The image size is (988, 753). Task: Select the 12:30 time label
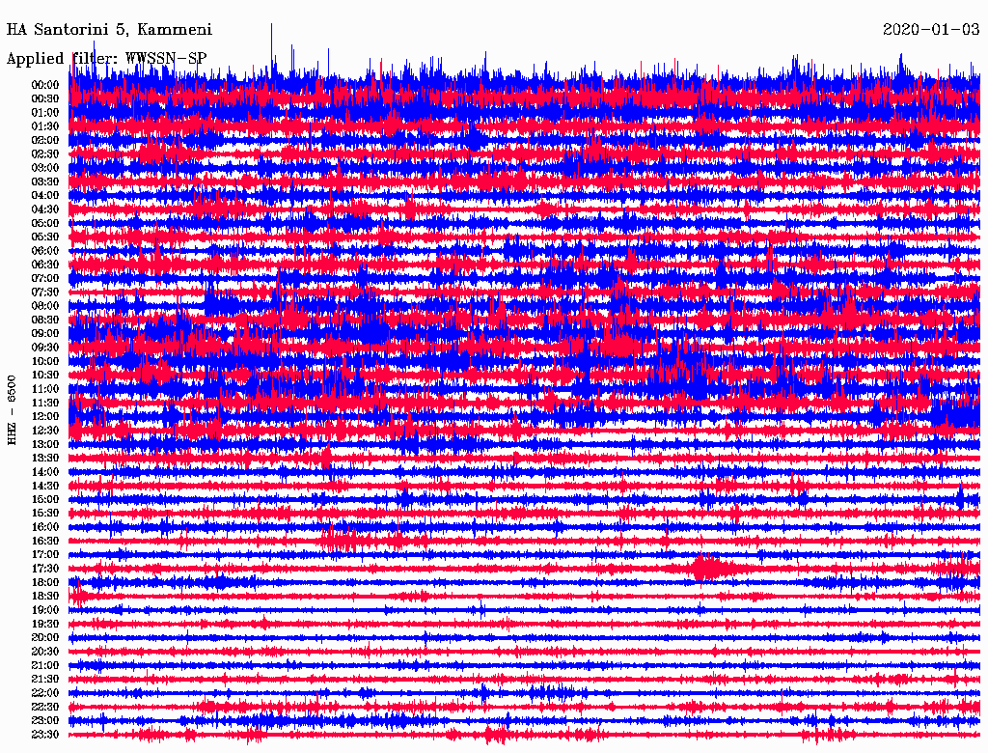(45, 431)
